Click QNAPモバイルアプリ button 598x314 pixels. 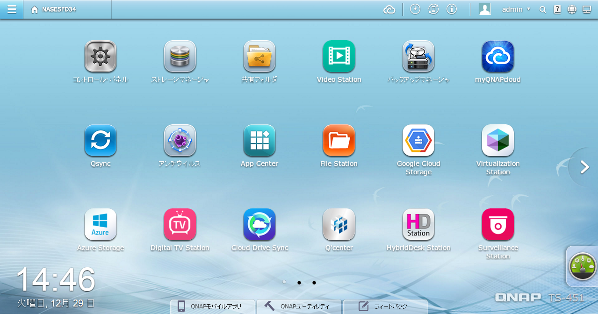click(x=212, y=307)
